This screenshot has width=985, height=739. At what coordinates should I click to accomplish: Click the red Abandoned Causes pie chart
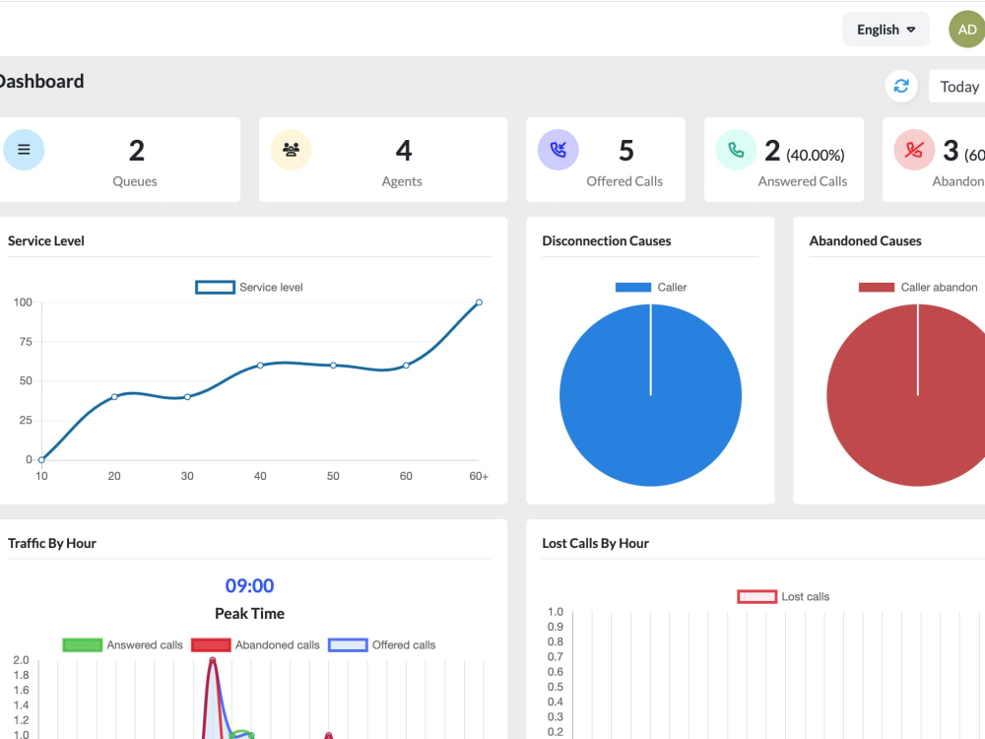pyautogui.click(x=908, y=395)
